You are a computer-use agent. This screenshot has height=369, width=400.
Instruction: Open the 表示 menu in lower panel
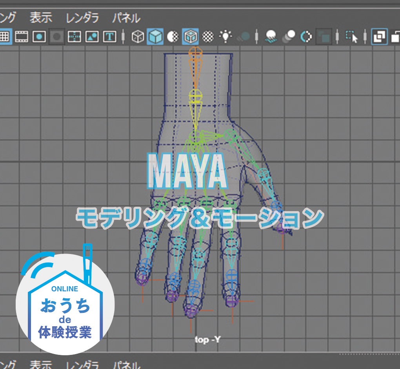41,365
